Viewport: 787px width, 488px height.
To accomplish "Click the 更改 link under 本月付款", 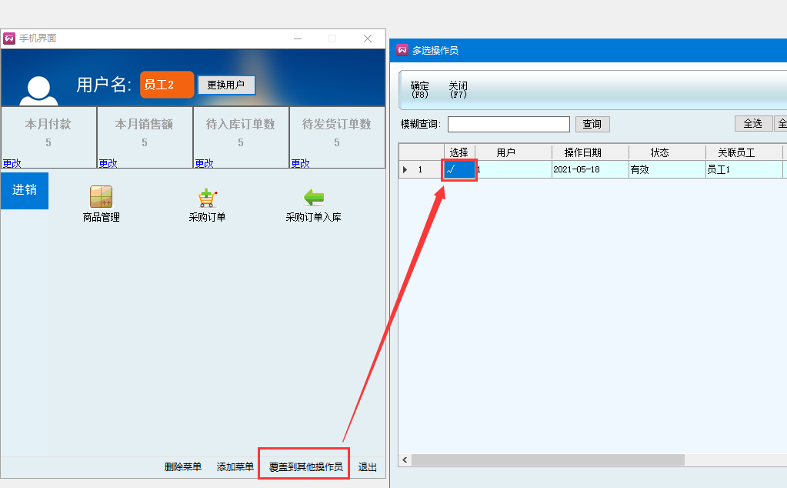I will tap(12, 163).
